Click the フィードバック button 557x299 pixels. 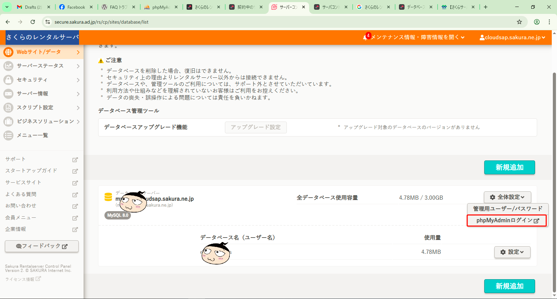click(x=42, y=246)
